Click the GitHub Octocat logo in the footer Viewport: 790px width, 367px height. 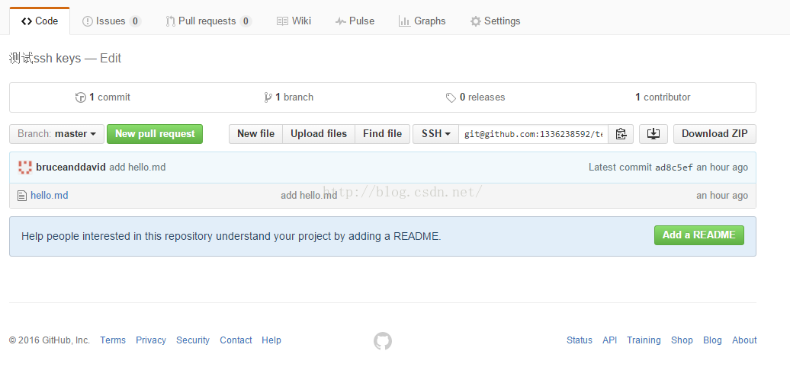(382, 341)
